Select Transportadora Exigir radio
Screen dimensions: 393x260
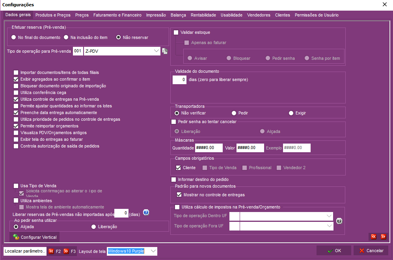(x=291, y=113)
